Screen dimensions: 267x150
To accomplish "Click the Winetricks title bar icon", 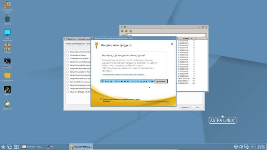I will (65, 39).
